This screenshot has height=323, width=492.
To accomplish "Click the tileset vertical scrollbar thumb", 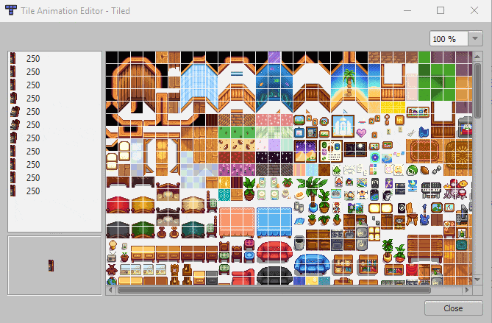I will click(477, 90).
